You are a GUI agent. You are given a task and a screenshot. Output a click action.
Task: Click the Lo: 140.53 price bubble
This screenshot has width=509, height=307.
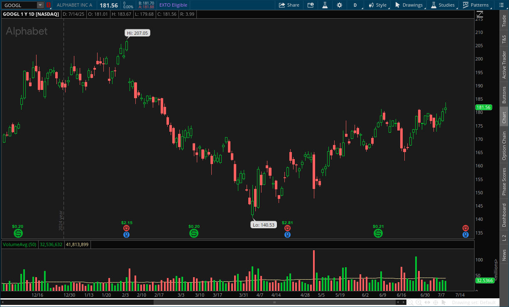[263, 225]
